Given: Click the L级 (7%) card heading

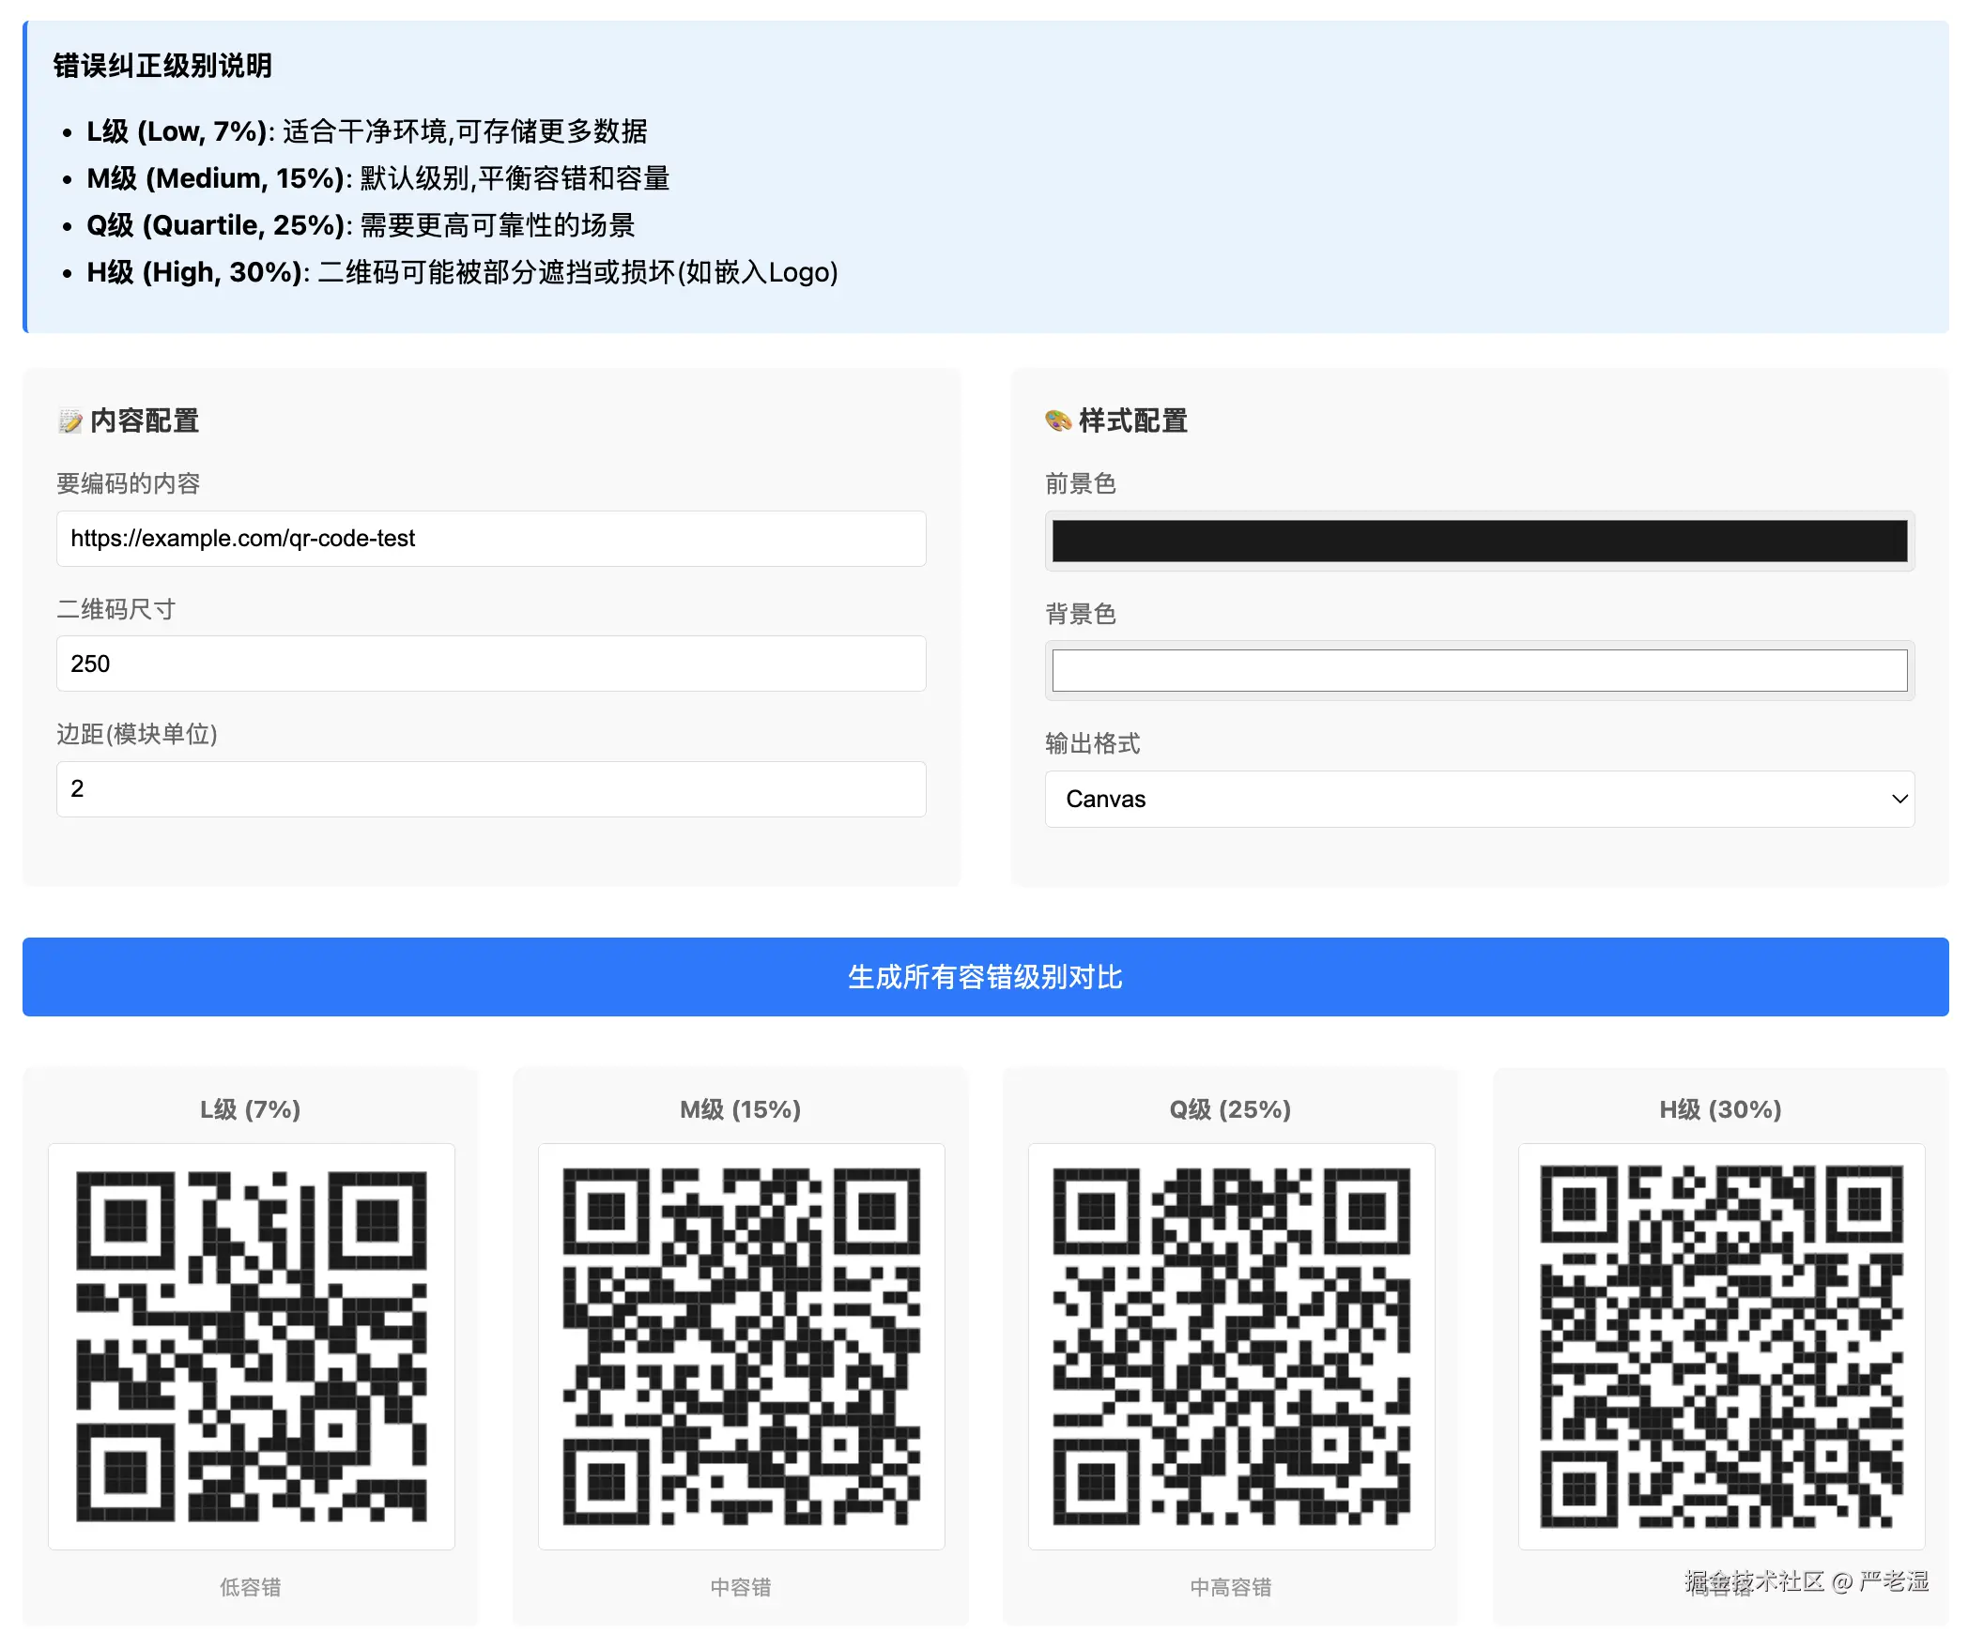Looking at the screenshot, I should point(251,1109).
